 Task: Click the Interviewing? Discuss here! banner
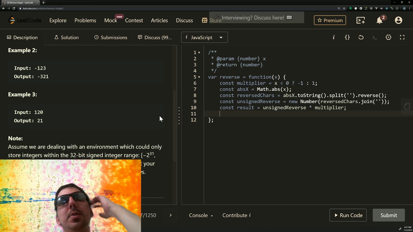257,18
